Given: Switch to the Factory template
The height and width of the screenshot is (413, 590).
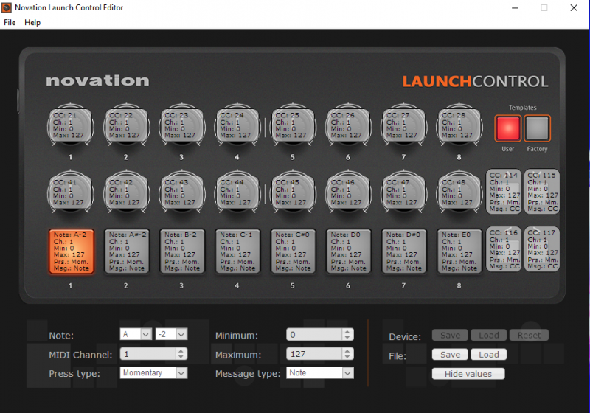Looking at the screenshot, I should click(538, 128).
